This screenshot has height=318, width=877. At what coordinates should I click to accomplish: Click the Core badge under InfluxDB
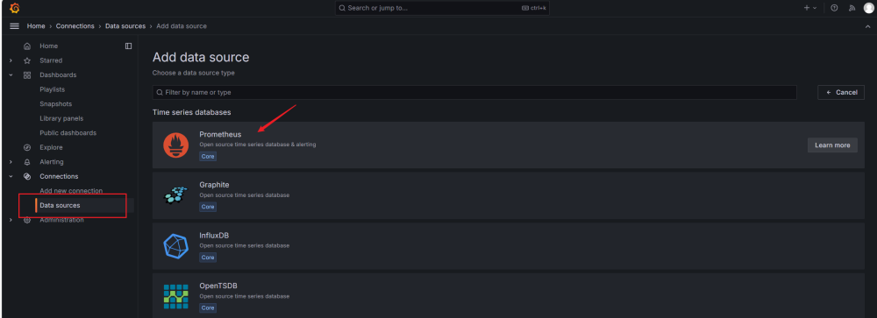(x=208, y=258)
